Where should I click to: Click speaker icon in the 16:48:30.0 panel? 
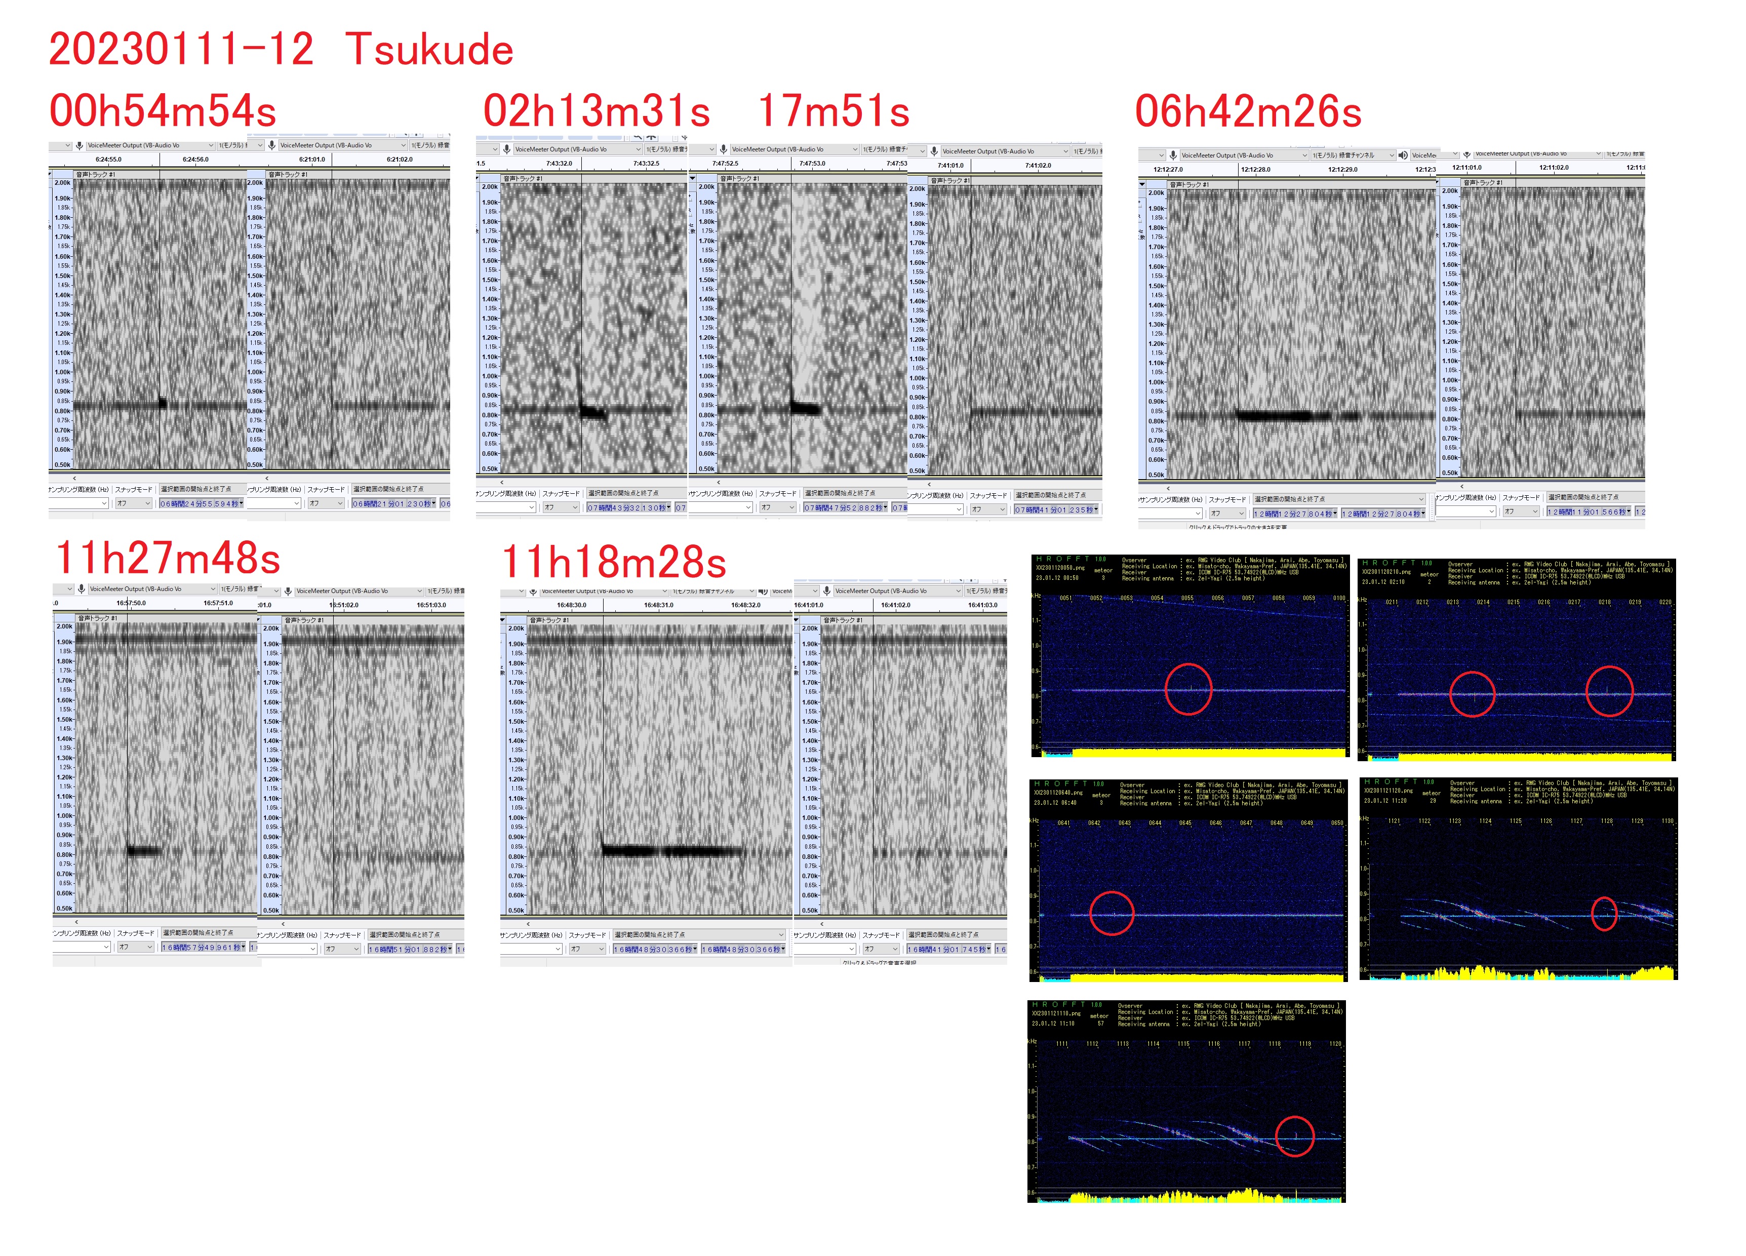pyautogui.click(x=763, y=592)
